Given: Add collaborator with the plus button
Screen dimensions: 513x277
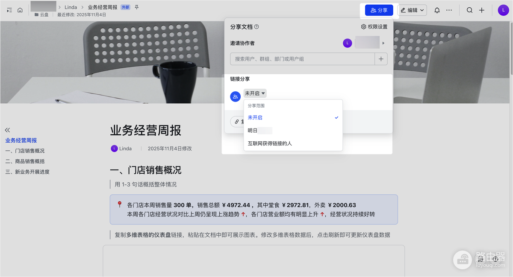Looking at the screenshot, I should coord(381,59).
